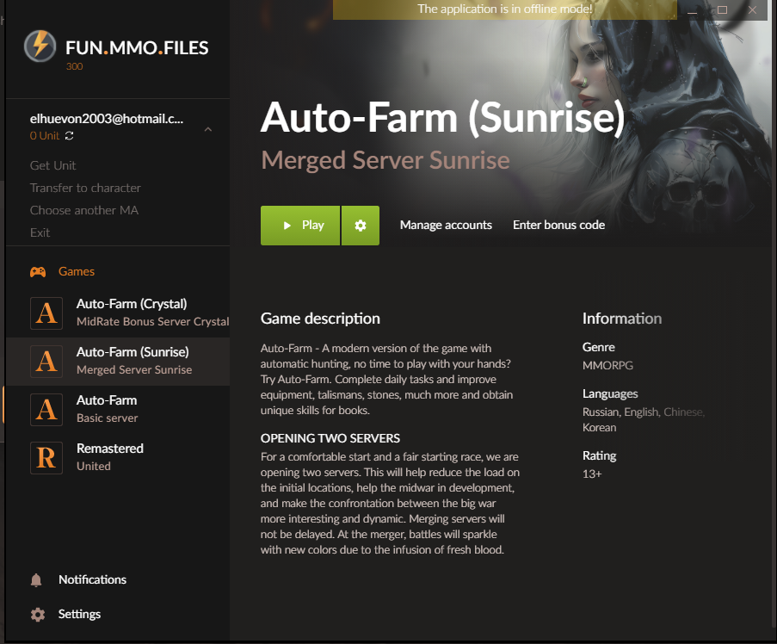777x644 pixels.
Task: Click the Notifications bell icon
Action: [x=37, y=580]
